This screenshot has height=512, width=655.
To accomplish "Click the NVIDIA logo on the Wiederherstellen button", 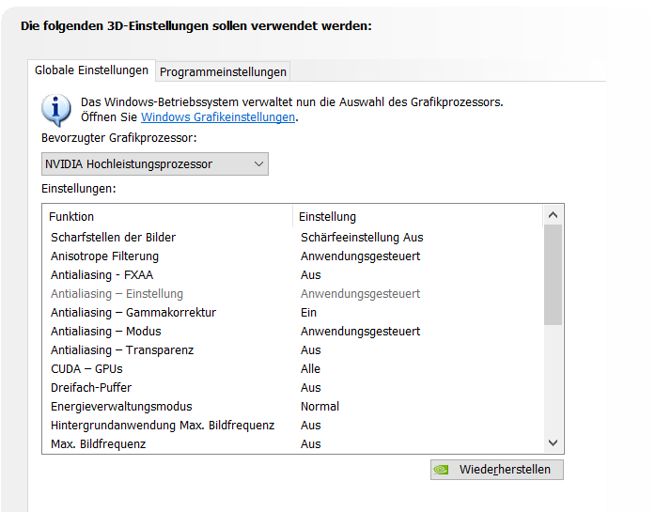I will tap(441, 470).
